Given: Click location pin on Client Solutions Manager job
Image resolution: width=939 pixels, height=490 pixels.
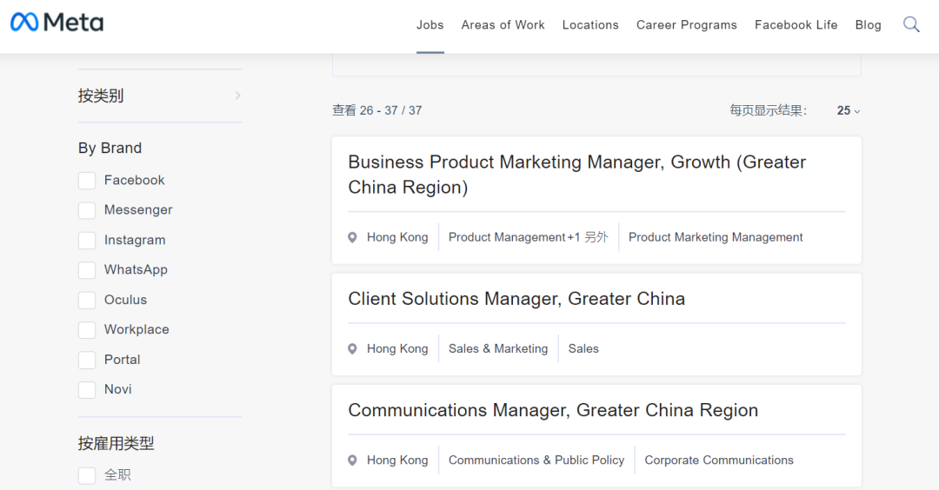Looking at the screenshot, I should coord(352,349).
